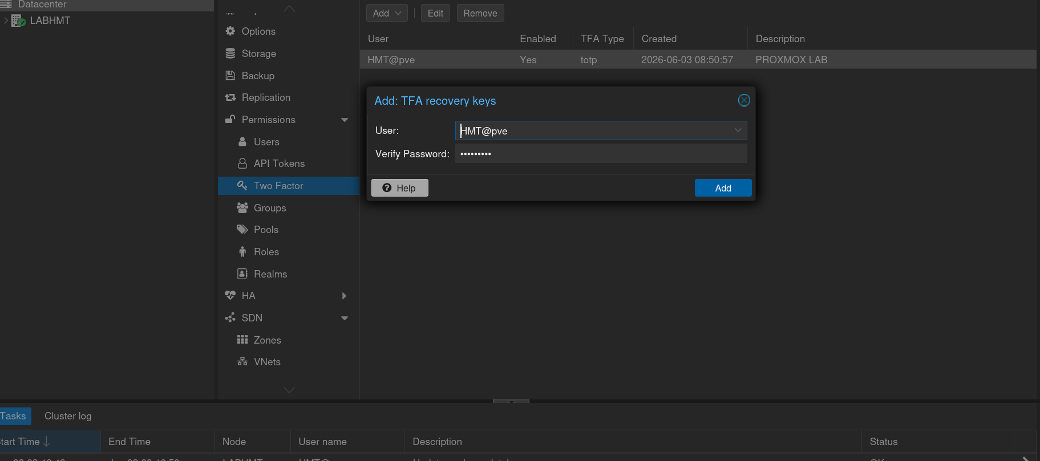Sort by Start Time column header
This screenshot has height=461, width=1040.
25,442
